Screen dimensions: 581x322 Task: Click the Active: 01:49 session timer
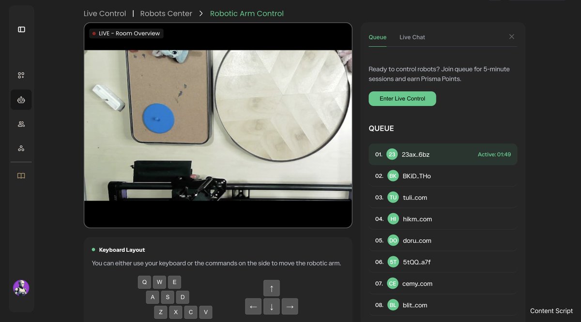coord(495,154)
